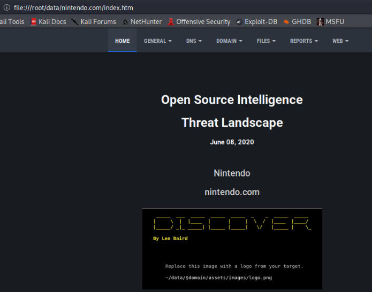Open the NetHunter bookmark
The image size is (372, 292).
[142, 22]
